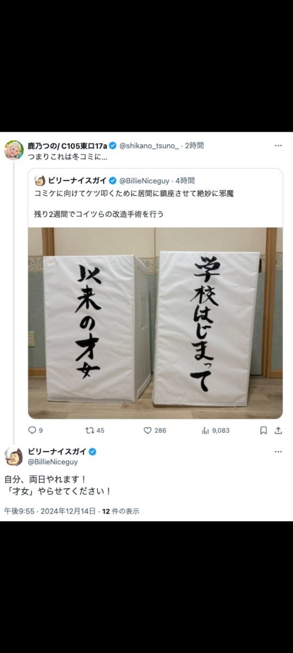Click the share icon under the tweet
This screenshot has width=293, height=653.
[x=278, y=430]
